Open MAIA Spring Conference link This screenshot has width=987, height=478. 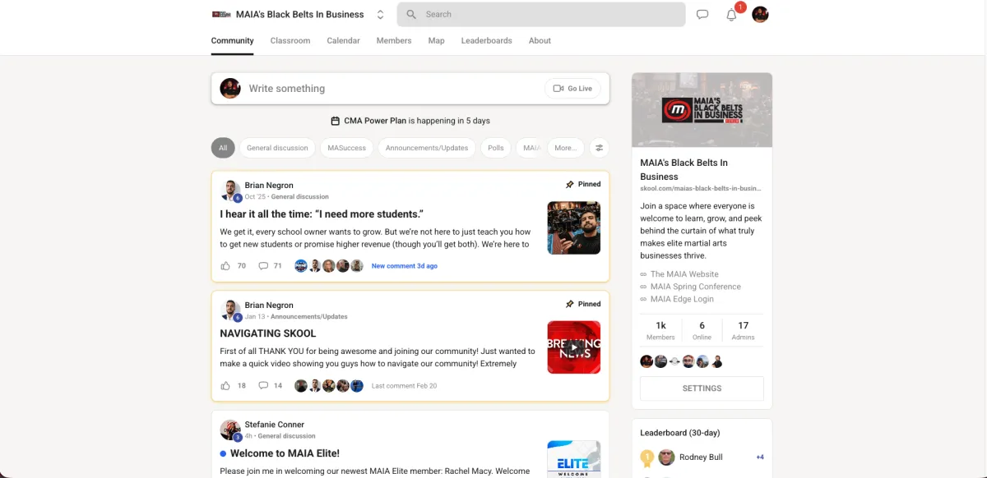[x=696, y=287]
